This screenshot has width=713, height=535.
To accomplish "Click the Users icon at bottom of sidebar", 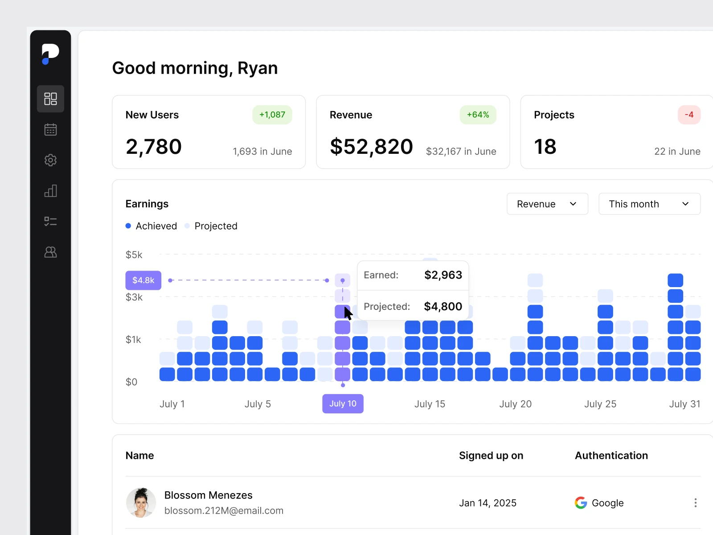I will (50, 252).
